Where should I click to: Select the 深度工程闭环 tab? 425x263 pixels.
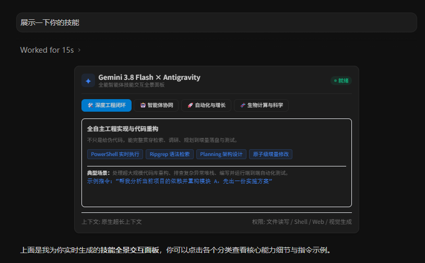[x=107, y=105]
